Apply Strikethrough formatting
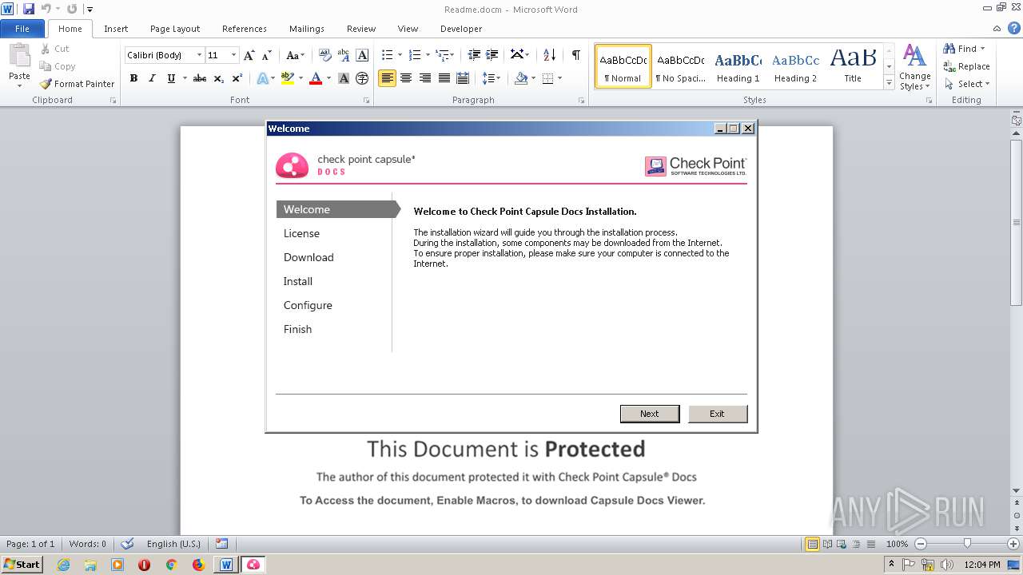Image resolution: width=1023 pixels, height=575 pixels. [x=200, y=78]
